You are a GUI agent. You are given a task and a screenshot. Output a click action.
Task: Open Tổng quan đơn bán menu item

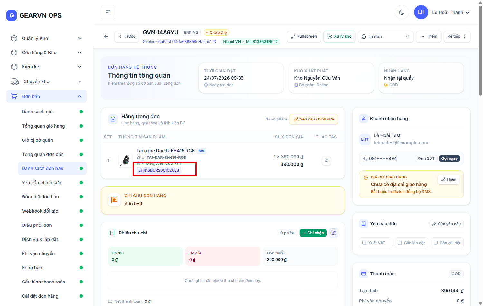[52, 154]
